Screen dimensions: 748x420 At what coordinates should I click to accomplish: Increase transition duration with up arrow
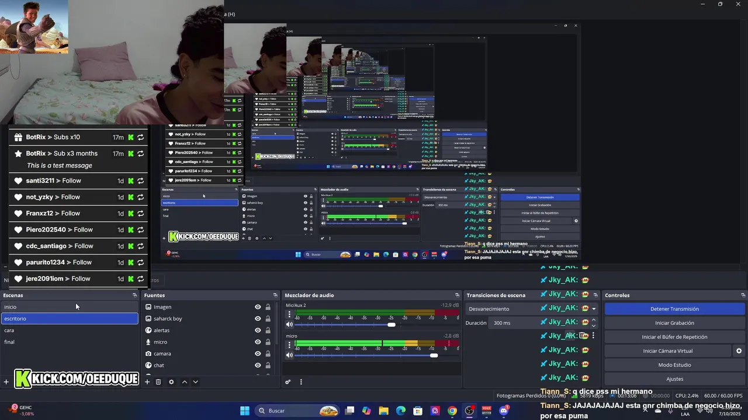[x=594, y=320]
